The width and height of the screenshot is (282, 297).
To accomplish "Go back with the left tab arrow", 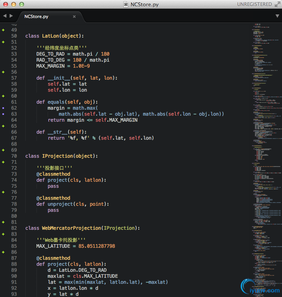I will (5, 16).
